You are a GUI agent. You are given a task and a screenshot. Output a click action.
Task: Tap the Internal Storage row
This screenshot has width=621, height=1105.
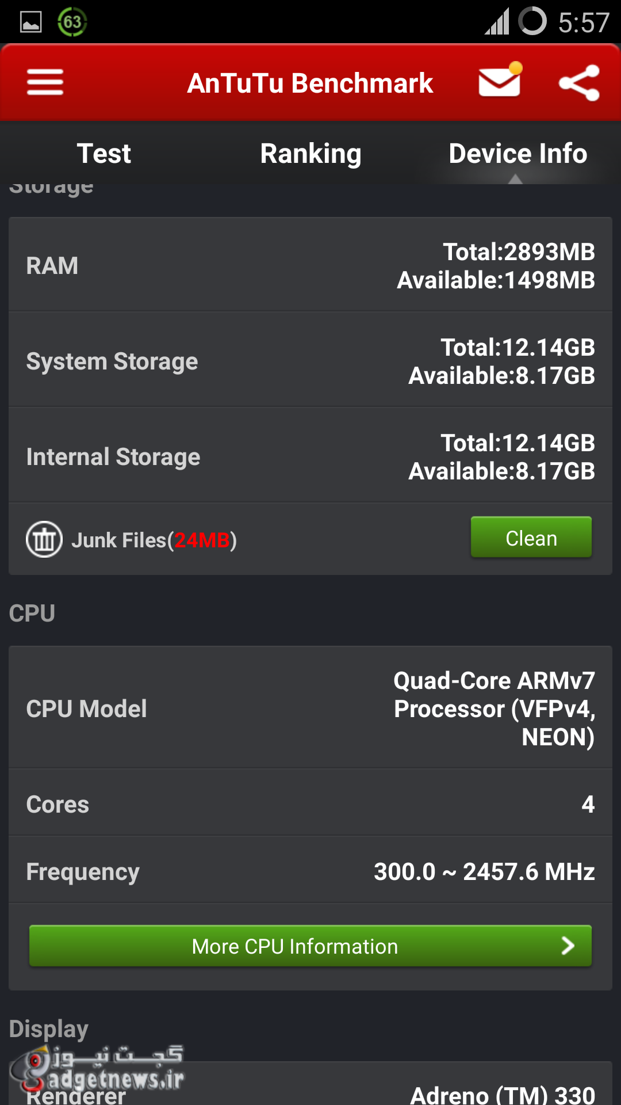pos(310,456)
